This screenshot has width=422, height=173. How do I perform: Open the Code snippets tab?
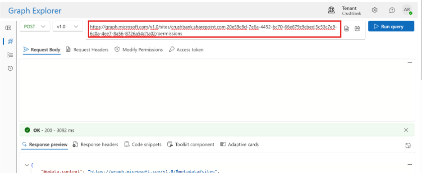pyautogui.click(x=143, y=145)
